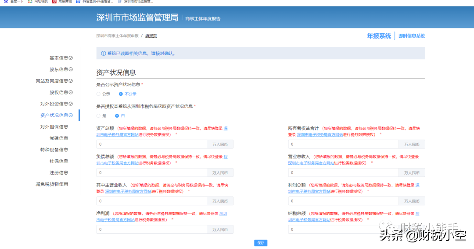The width and height of the screenshot is (474, 249).
Task: Click the 营业总收入 input field
Action: (343, 172)
